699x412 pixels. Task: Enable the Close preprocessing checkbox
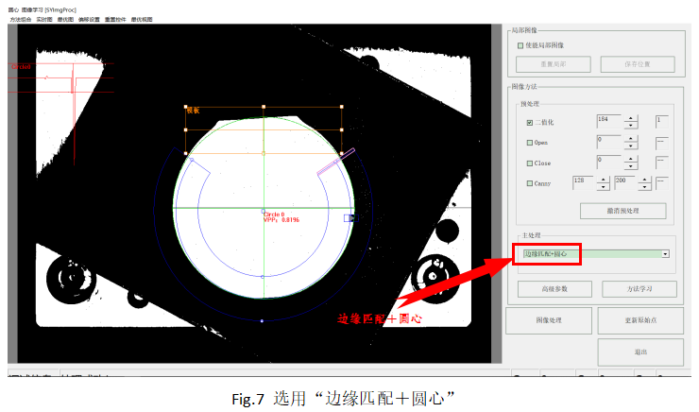point(529,163)
